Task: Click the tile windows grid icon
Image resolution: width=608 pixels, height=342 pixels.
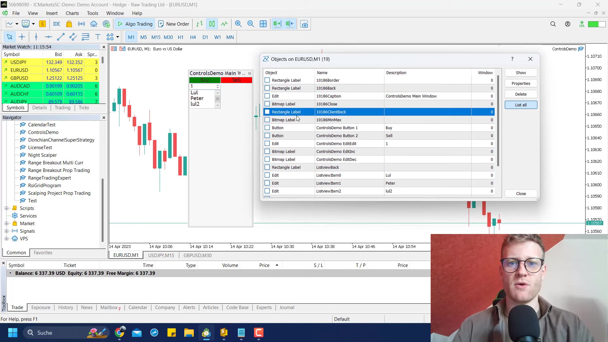Action: pos(263,24)
